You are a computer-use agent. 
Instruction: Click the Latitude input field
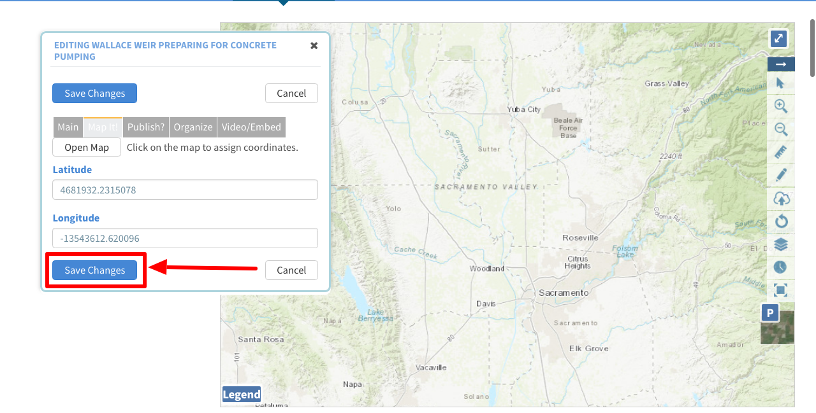[185, 190]
